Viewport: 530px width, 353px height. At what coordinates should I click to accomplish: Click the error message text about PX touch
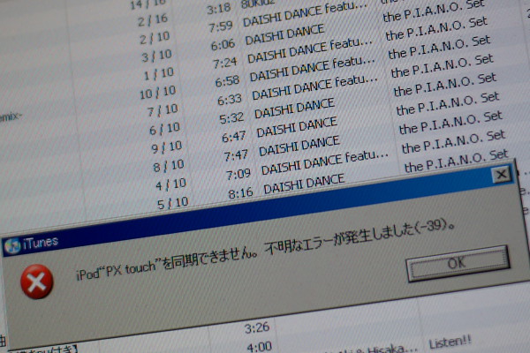pyautogui.click(x=265, y=252)
